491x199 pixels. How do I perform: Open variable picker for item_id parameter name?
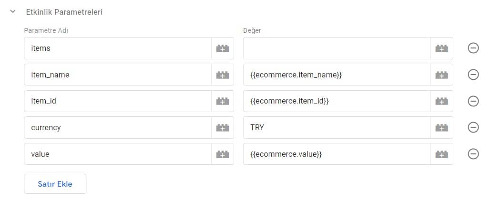tap(223, 101)
